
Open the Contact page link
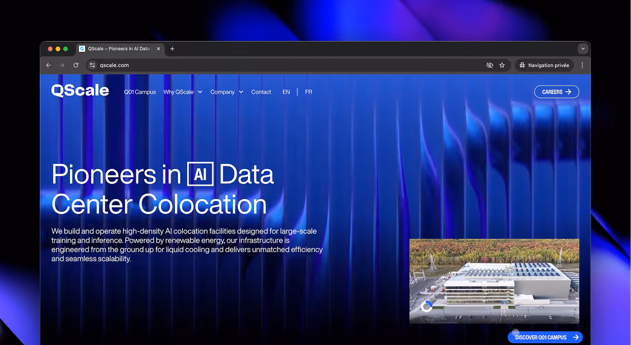point(261,92)
